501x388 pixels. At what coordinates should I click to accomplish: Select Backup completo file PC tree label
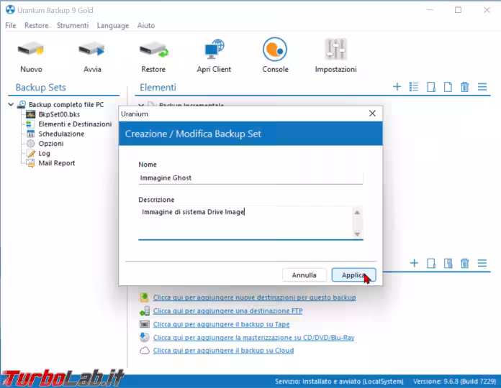66,105
